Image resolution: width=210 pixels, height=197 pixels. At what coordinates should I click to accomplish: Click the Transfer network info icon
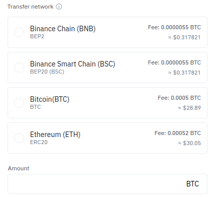click(x=59, y=7)
